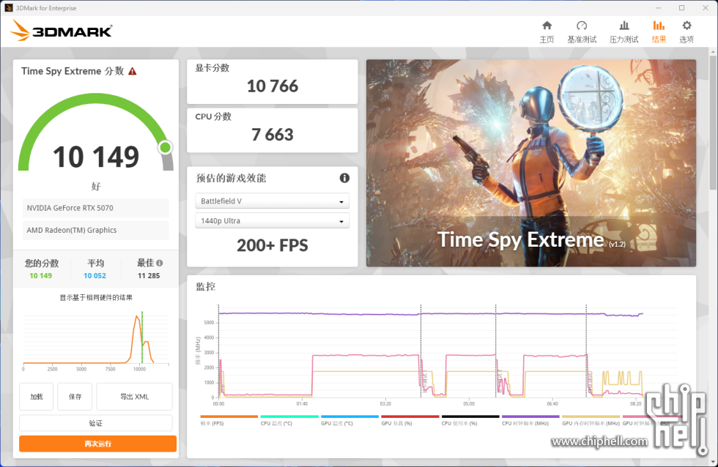The height and width of the screenshot is (467, 718).
Task: Click the Time Spy Extreme banner image
Action: [x=530, y=162]
